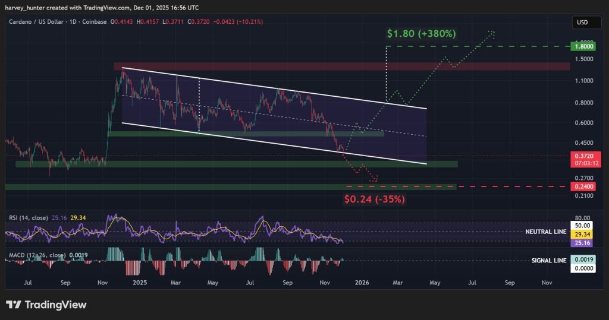The width and height of the screenshot is (609, 320).
Task: Click the Cardano / US Dollar symbol title
Action: [x=34, y=22]
